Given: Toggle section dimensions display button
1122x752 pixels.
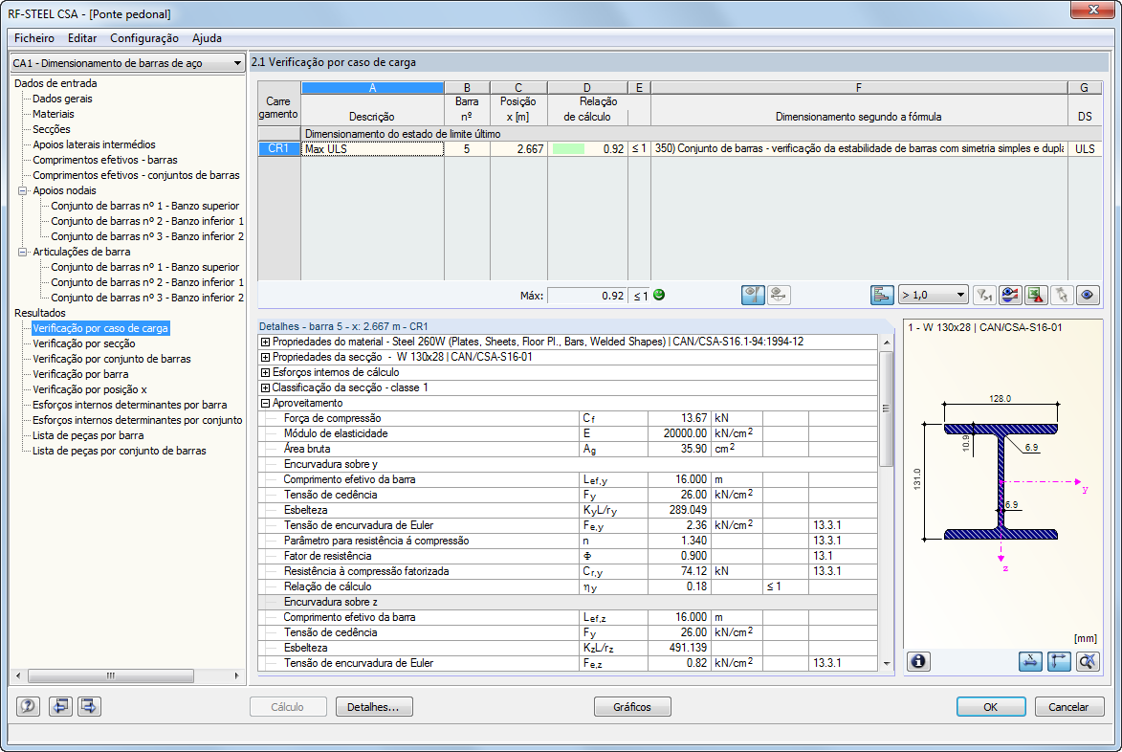Looking at the screenshot, I should coord(1030,661).
